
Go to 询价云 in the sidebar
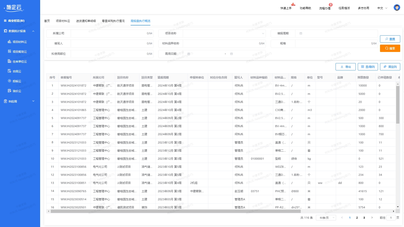tap(17, 91)
